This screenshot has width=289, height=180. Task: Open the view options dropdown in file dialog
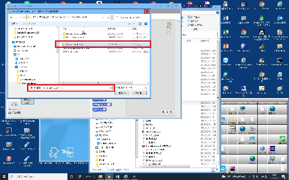tap(134, 24)
